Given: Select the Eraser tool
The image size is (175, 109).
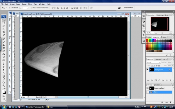Looking at the screenshot, I should (x=4, y=51).
